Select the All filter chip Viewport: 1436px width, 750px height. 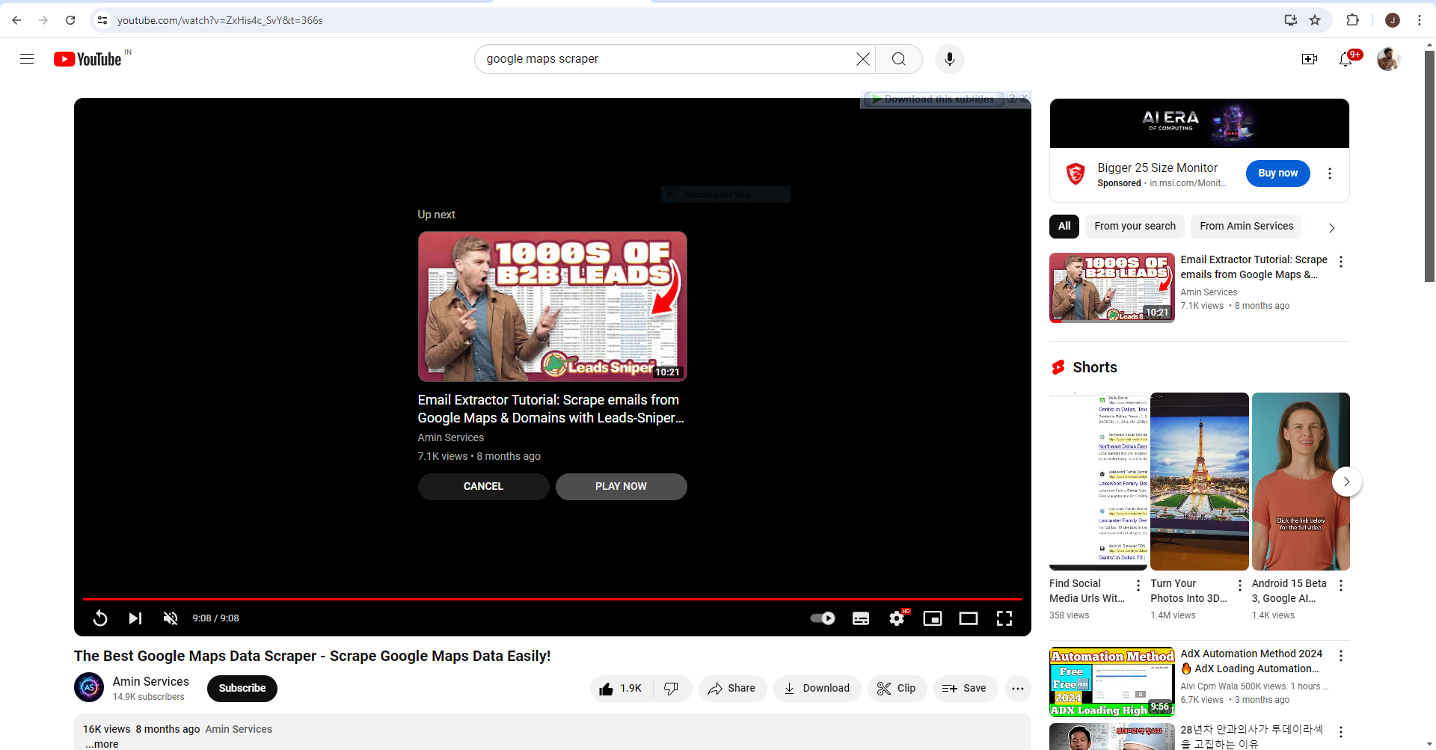click(x=1064, y=227)
